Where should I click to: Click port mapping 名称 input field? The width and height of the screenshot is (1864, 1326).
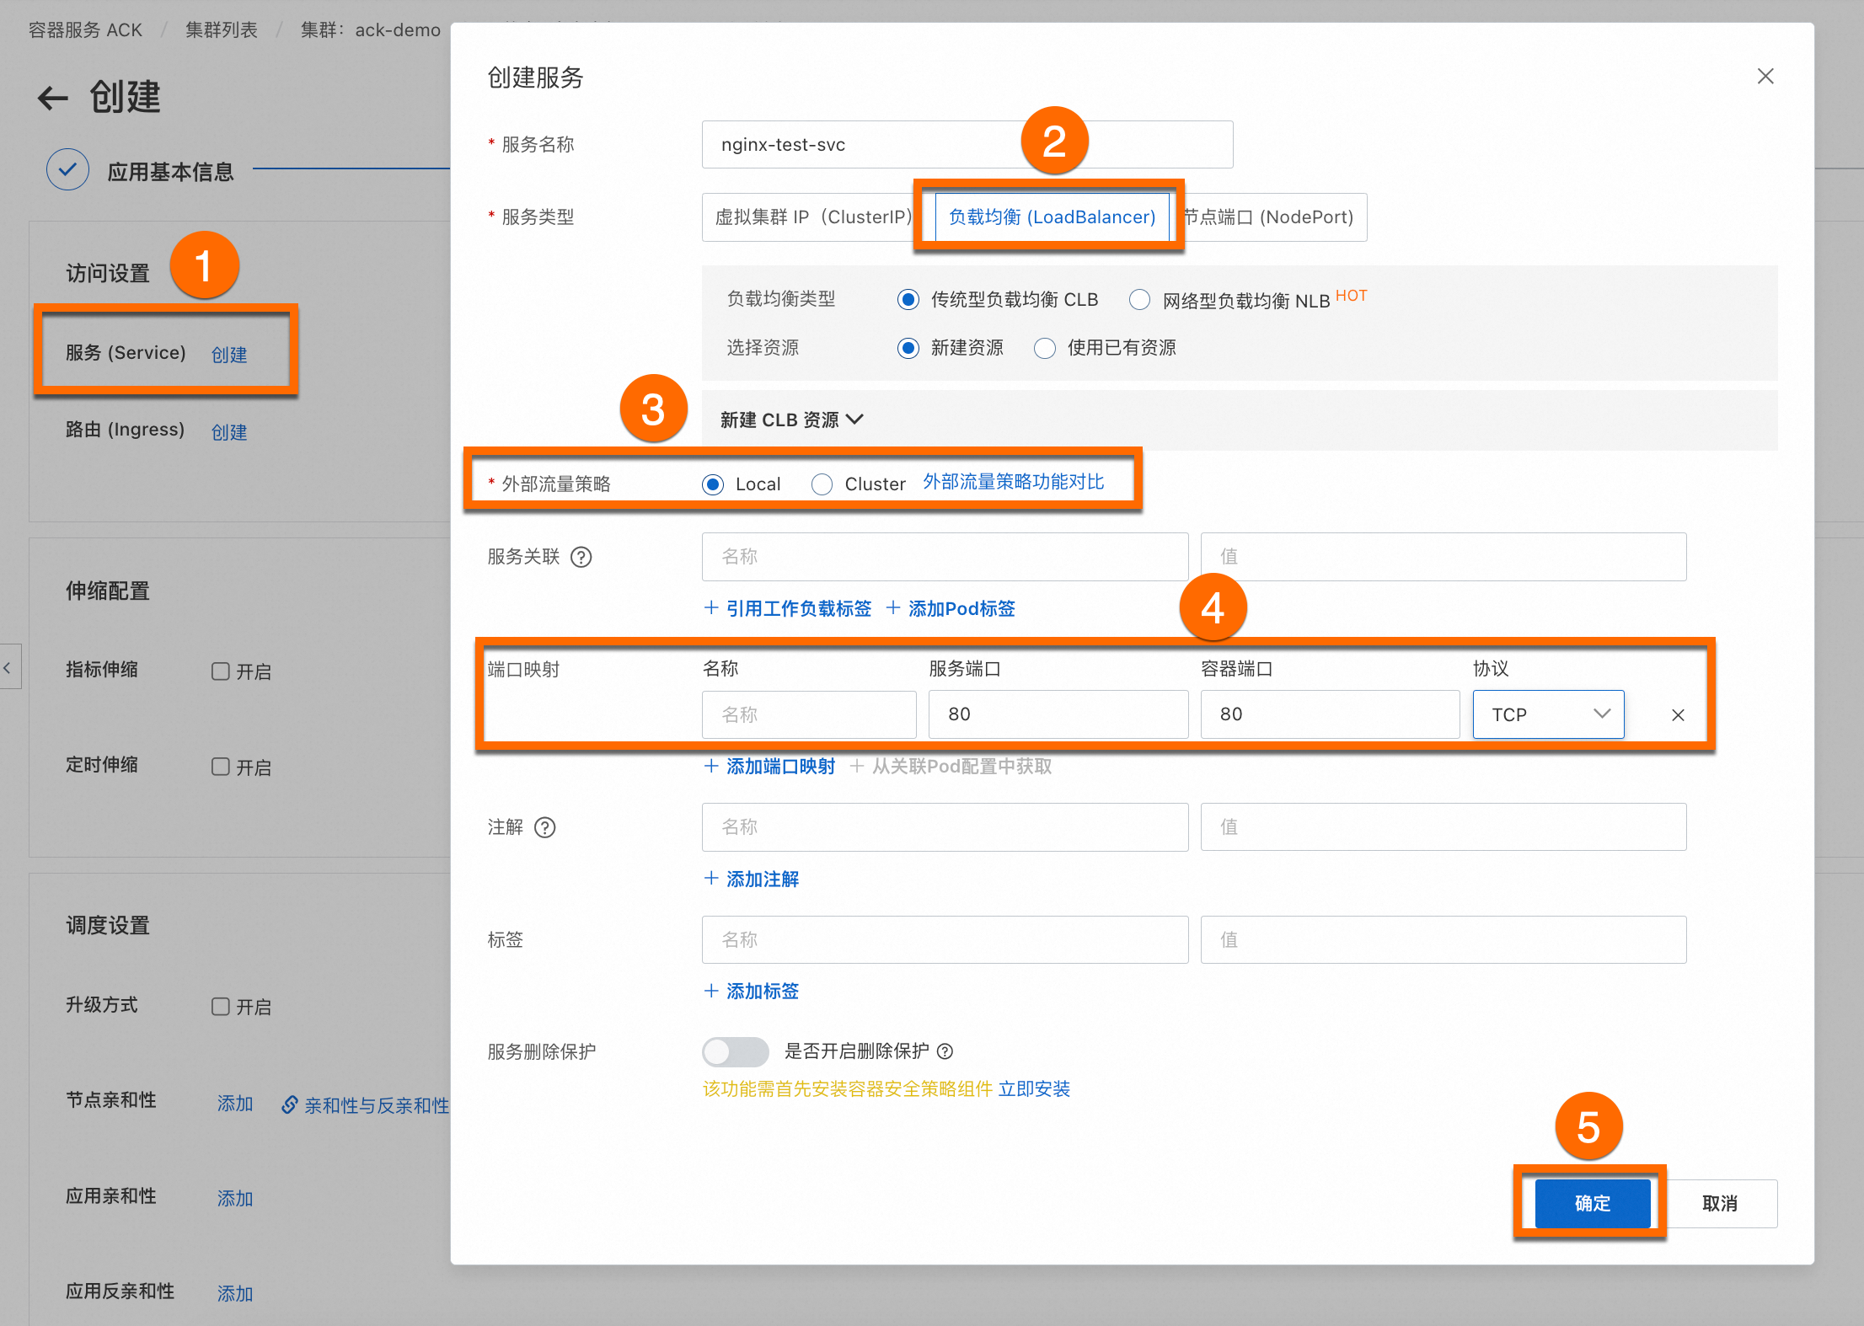(x=809, y=714)
